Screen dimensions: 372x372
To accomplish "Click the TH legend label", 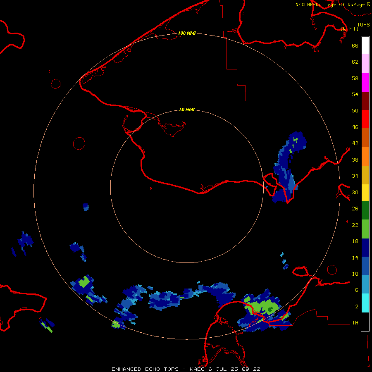I will click(355, 323).
